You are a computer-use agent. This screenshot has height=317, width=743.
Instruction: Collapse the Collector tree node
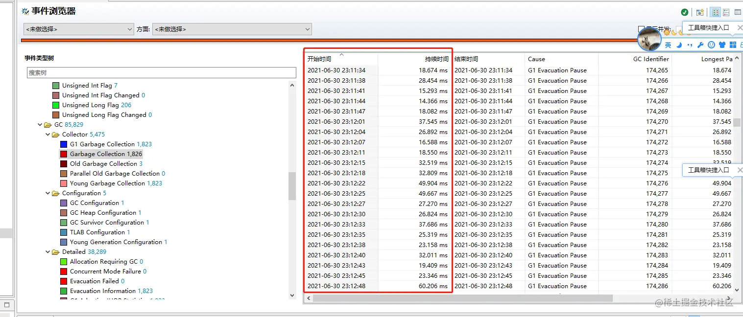tap(48, 135)
